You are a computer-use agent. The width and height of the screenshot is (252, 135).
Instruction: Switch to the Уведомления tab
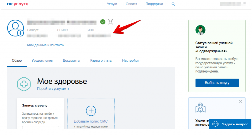pyautogui.click(x=42, y=60)
